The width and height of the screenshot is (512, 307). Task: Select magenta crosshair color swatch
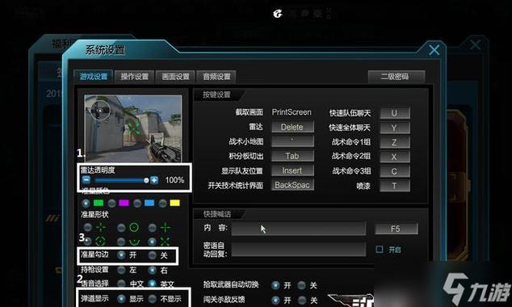(x=124, y=203)
